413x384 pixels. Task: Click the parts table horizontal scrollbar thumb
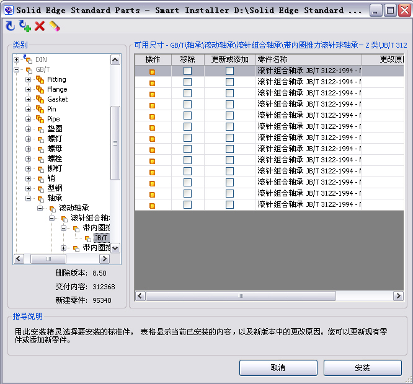pyautogui.click(x=241, y=296)
